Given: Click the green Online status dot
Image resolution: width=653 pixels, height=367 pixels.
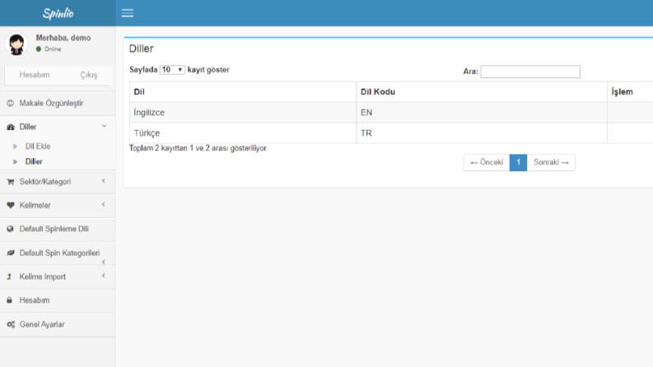Looking at the screenshot, I should tap(39, 49).
